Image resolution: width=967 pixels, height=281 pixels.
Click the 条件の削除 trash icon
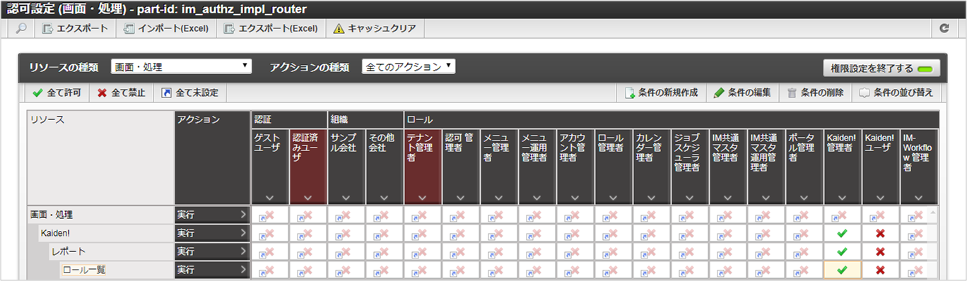(x=792, y=92)
